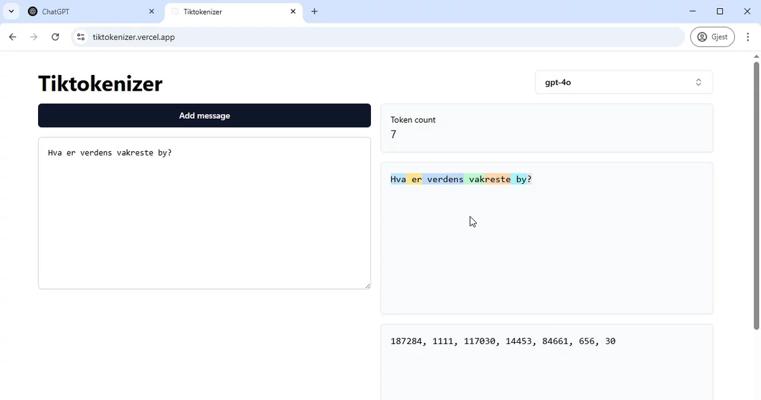This screenshot has width=761, height=400.
Task: Click the highlighted token 'verdens'
Action: pos(443,179)
